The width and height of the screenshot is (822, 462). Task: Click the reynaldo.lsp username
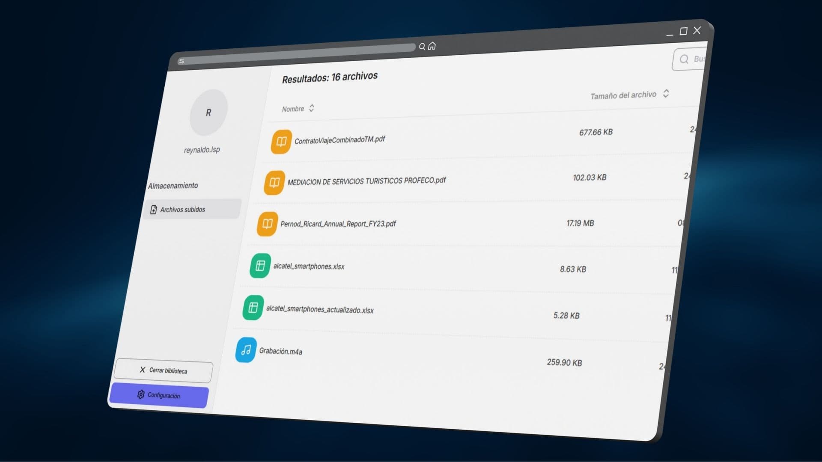tap(202, 150)
